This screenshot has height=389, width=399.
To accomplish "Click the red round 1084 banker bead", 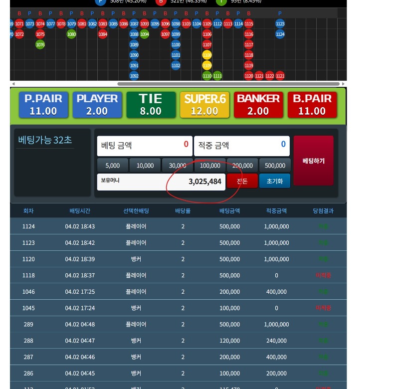I will pyautogui.click(x=103, y=34).
